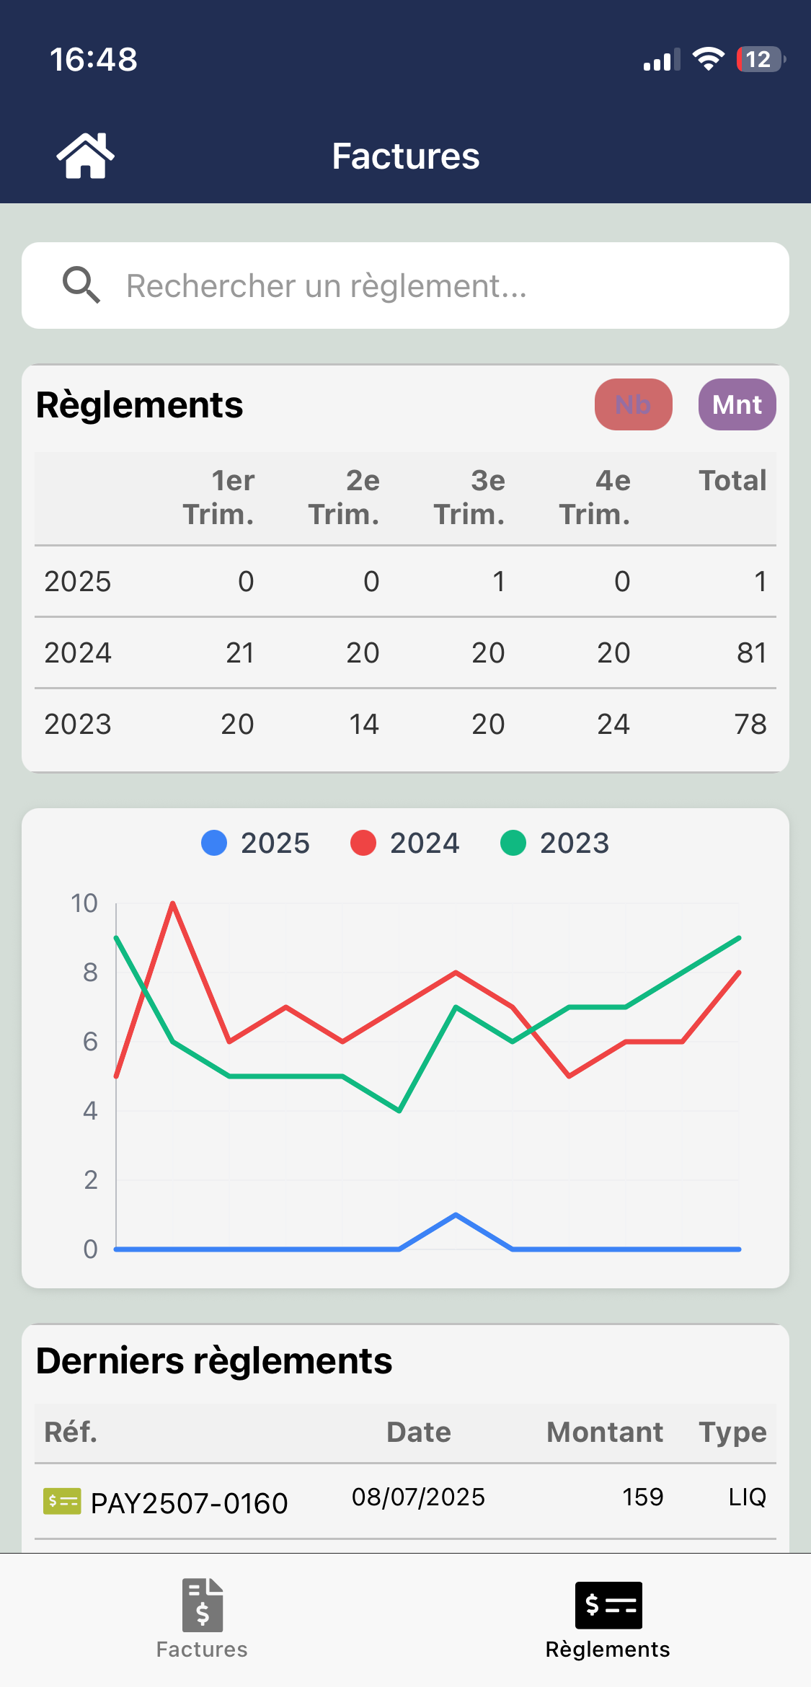Viewport: 811px width, 1687px height.
Task: Click the Règlements tab label
Action: (x=608, y=1650)
